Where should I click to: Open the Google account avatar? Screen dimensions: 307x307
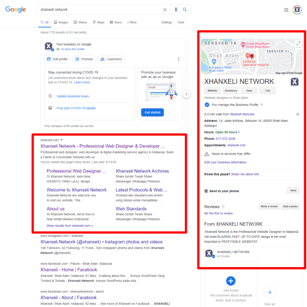pos(297,10)
